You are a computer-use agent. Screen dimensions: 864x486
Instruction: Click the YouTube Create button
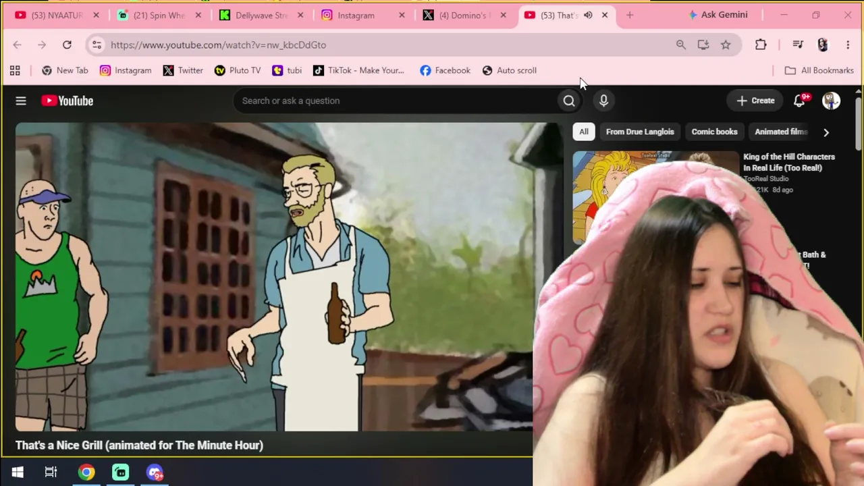755,101
